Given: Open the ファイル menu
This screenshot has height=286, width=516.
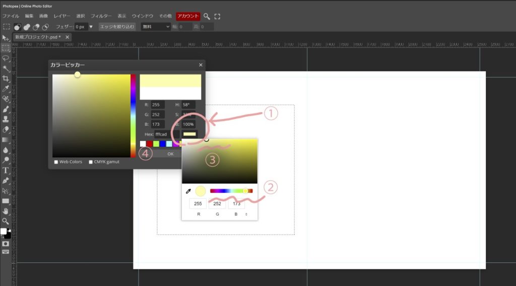Looking at the screenshot, I should click(x=11, y=17).
